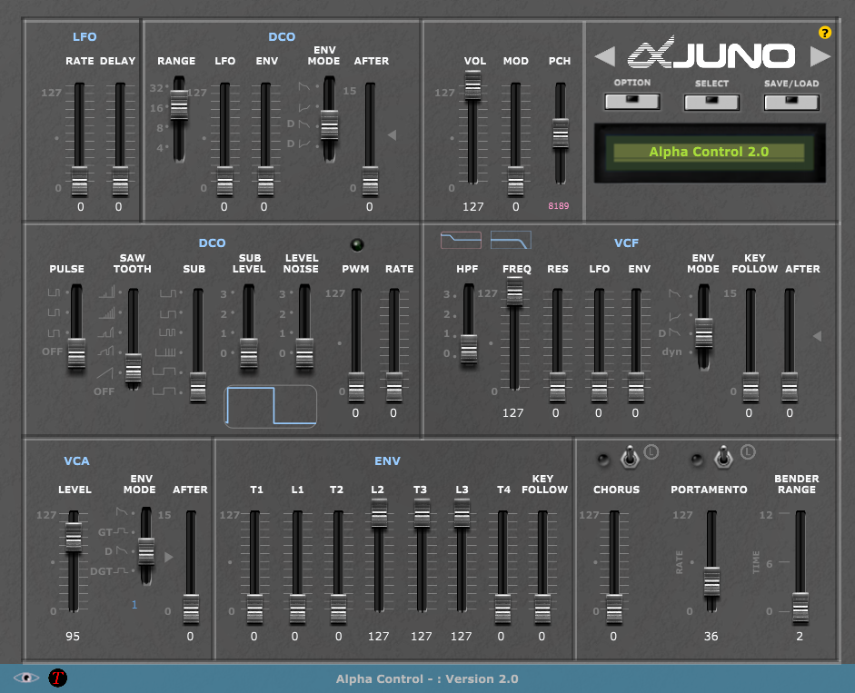The width and height of the screenshot is (855, 693).
Task: Click the SAW TOOTH waveform selector handle
Action: point(133,368)
